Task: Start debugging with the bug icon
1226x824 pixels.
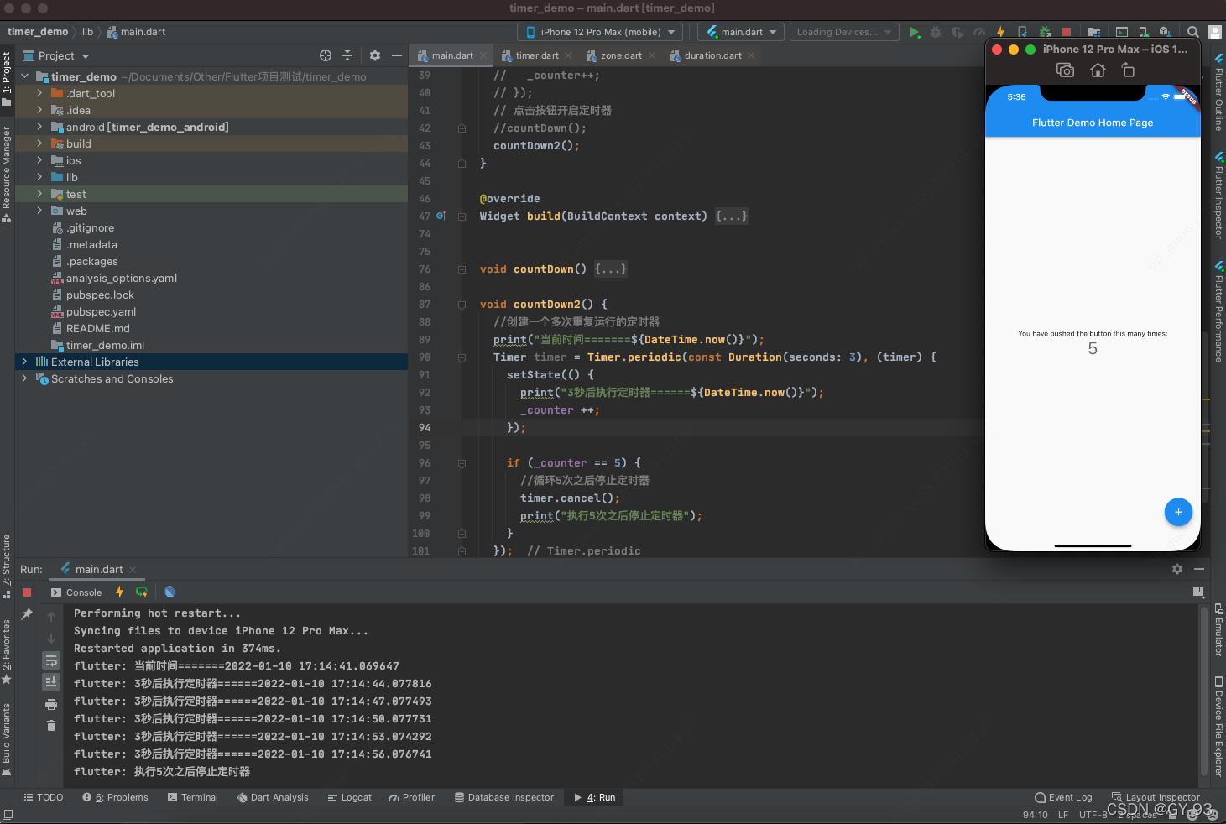Action: tap(936, 32)
